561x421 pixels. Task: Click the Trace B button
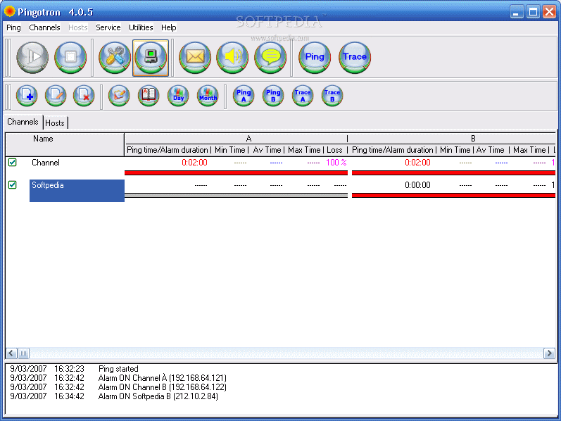332,96
